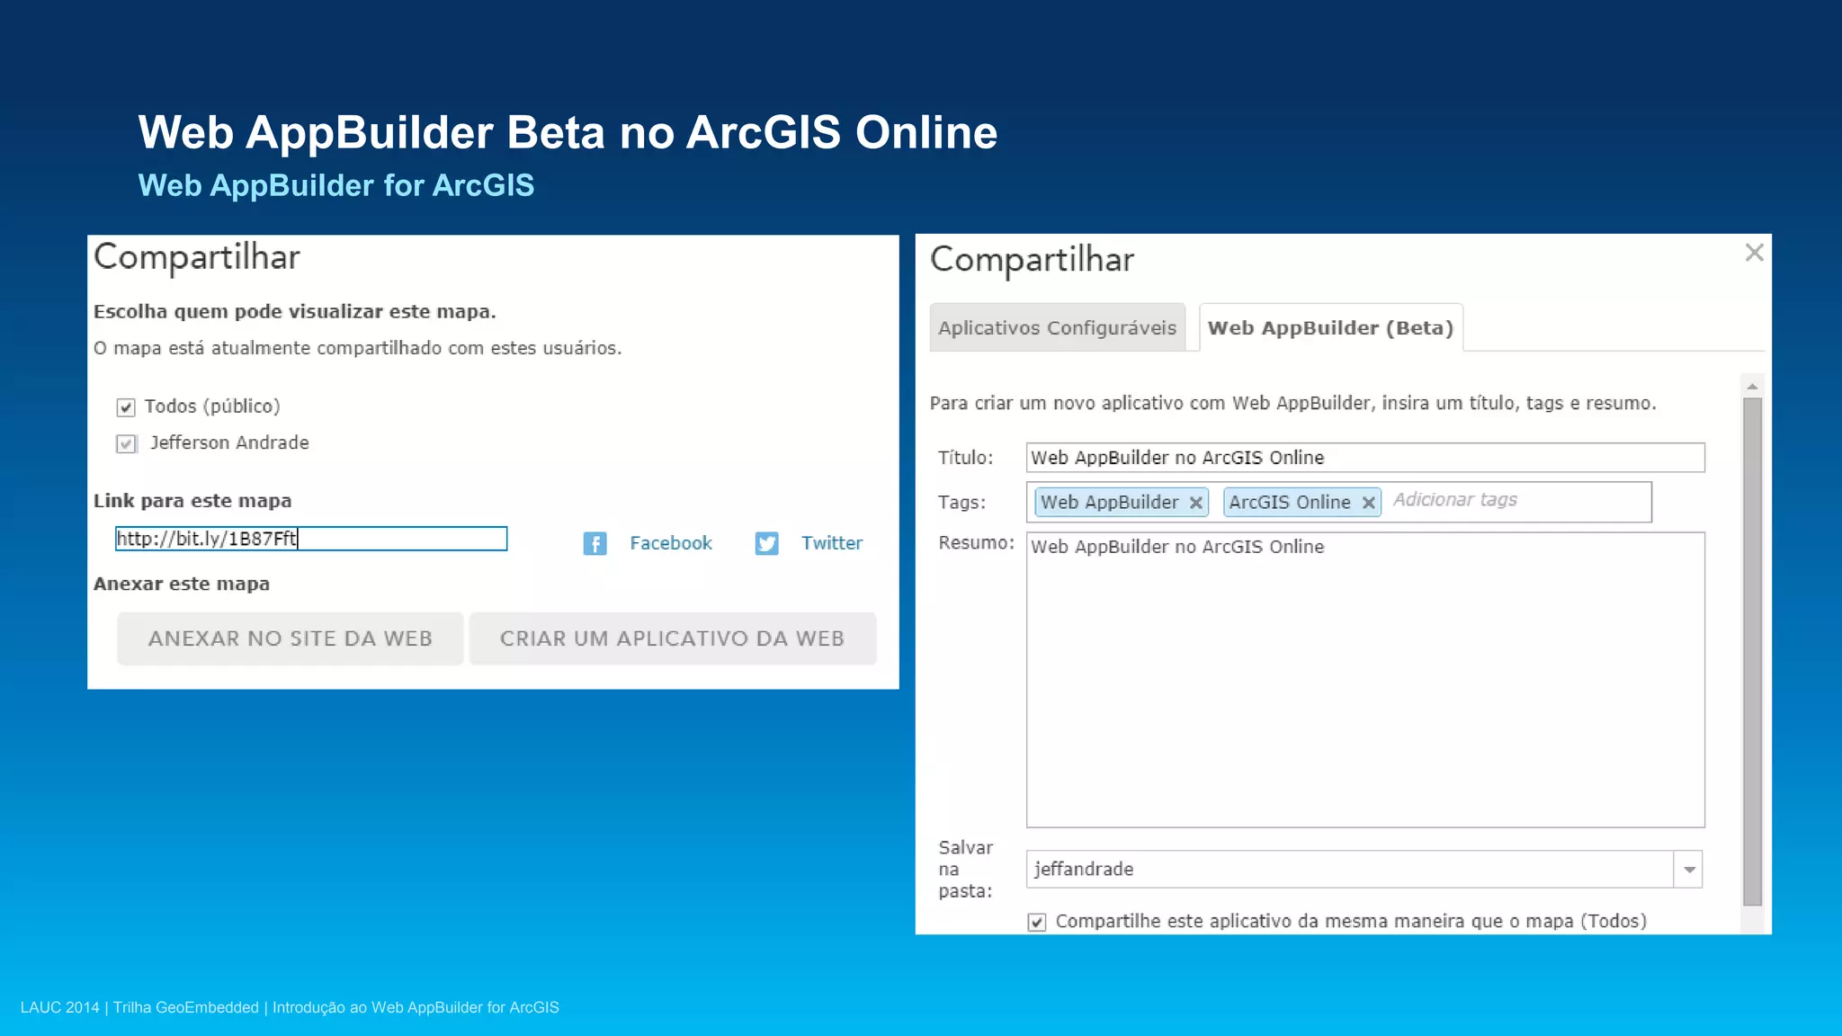Click the 'Link para este mapa' heading
The height and width of the screenshot is (1036, 1842).
pyautogui.click(x=192, y=501)
